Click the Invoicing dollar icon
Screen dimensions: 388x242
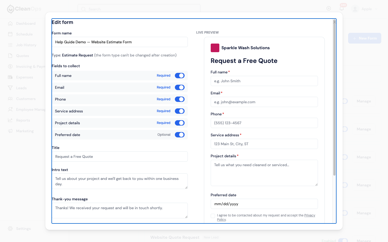point(10,66)
